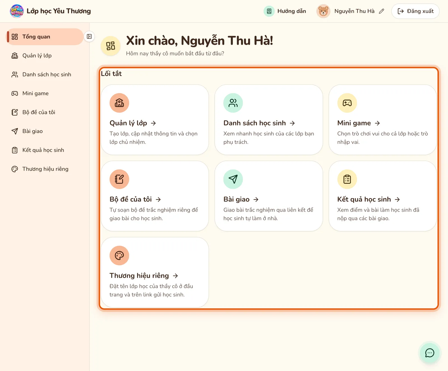Open Thương hiệu riêng sidebar item
The width and height of the screenshot is (448, 371).
point(45,169)
